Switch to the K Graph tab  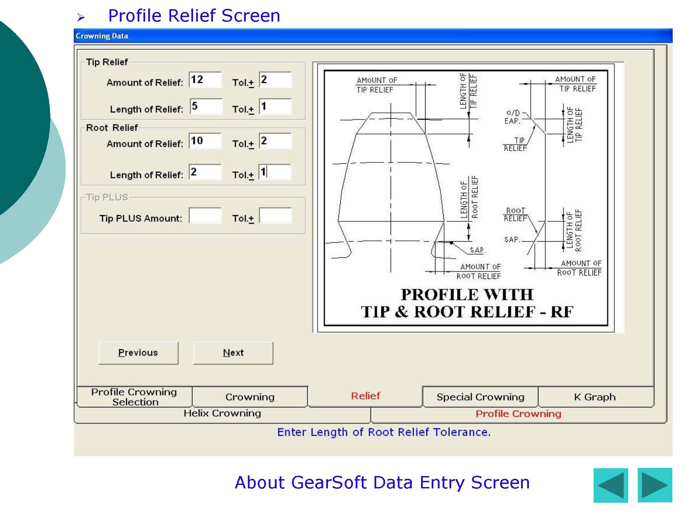tap(595, 397)
